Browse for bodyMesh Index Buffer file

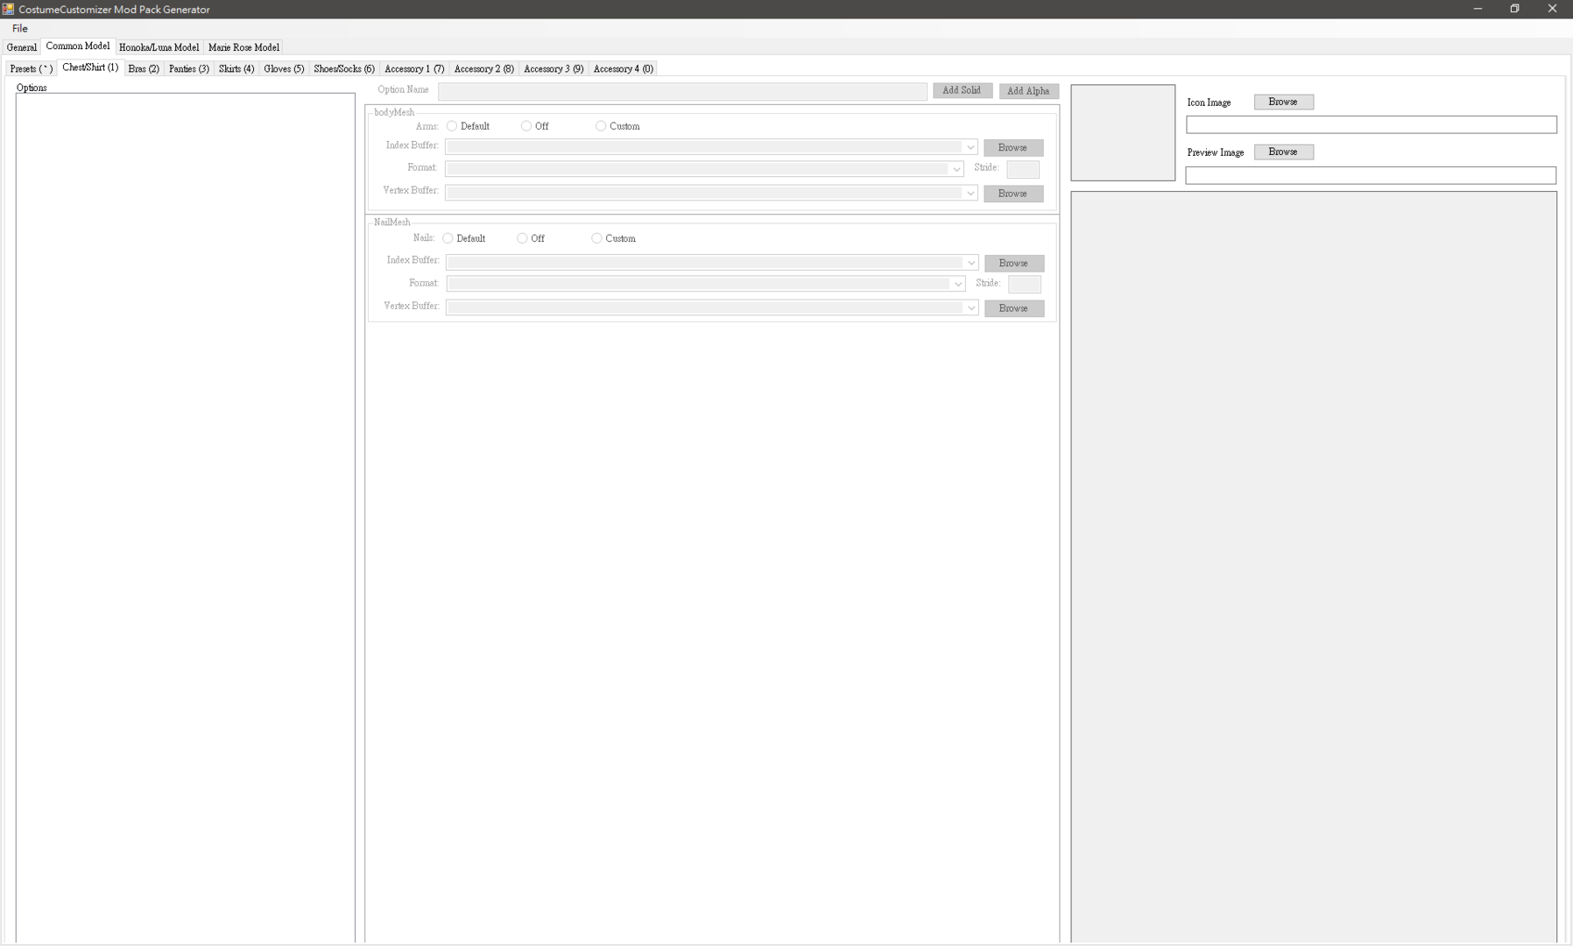click(x=1012, y=148)
